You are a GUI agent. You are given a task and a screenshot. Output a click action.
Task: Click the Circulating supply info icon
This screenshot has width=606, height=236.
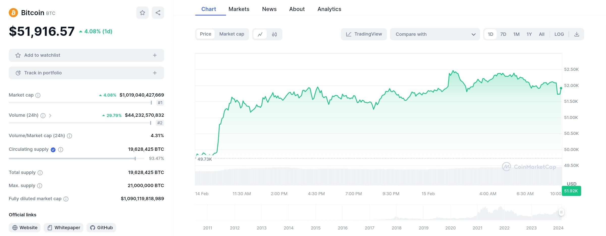coord(61,150)
